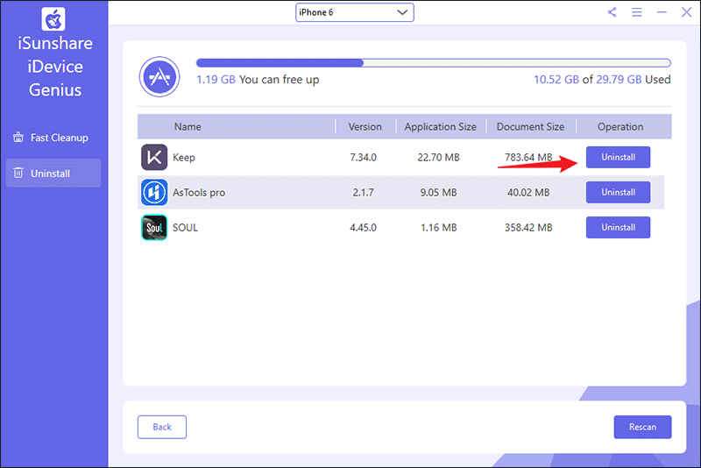Click the Keep app icon

pos(154,158)
